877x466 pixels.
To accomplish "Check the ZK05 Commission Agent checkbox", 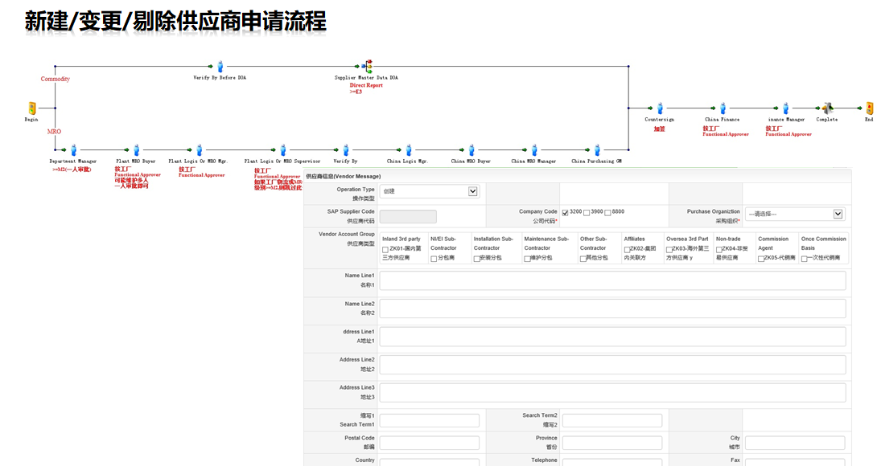I will click(761, 259).
